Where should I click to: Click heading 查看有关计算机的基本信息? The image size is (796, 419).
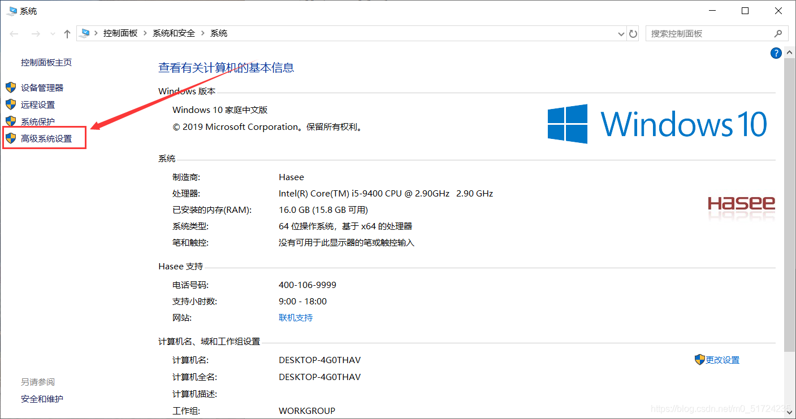226,68
